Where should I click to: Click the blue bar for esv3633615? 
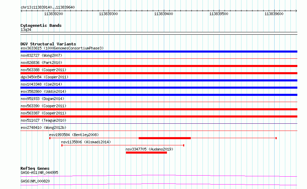(x=159, y=52)
